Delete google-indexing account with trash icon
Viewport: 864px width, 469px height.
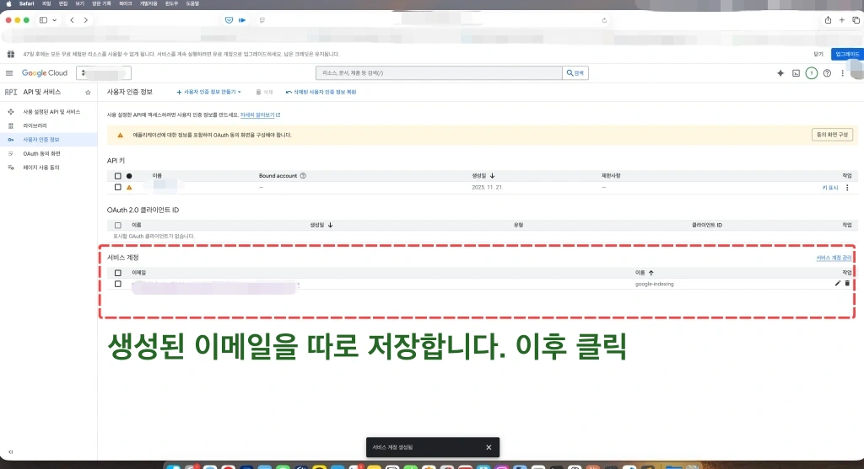[x=847, y=284]
